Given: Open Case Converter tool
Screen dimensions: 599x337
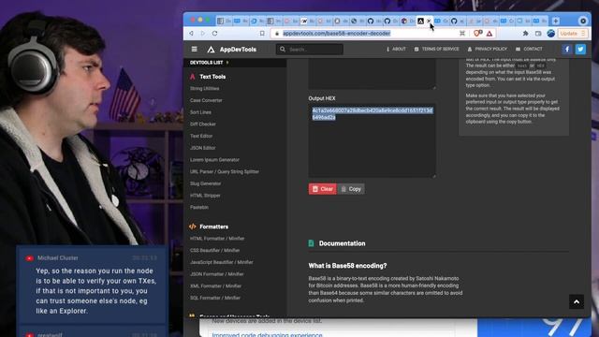Looking at the screenshot, I should pos(206,100).
